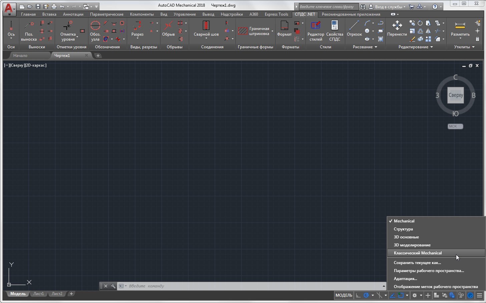Click the Сварной шов weld tool
The image size is (486, 303).
[206, 29]
